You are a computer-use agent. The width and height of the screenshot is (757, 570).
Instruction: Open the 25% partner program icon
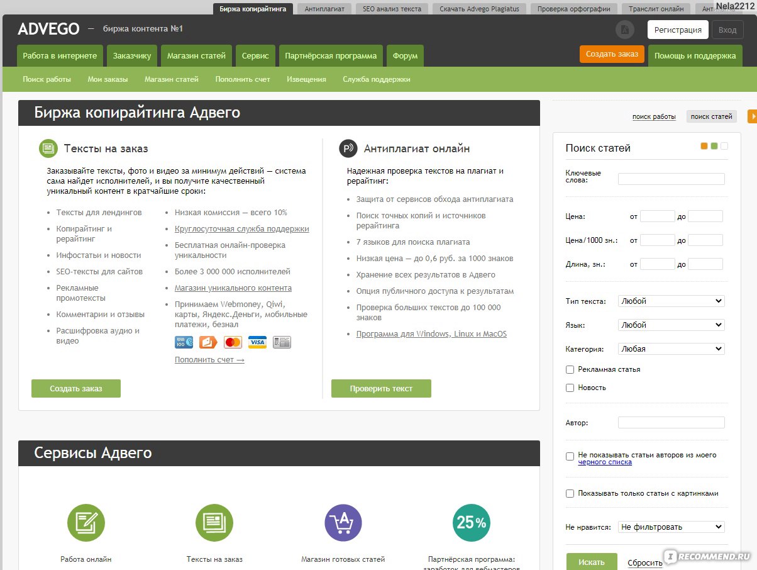[472, 523]
